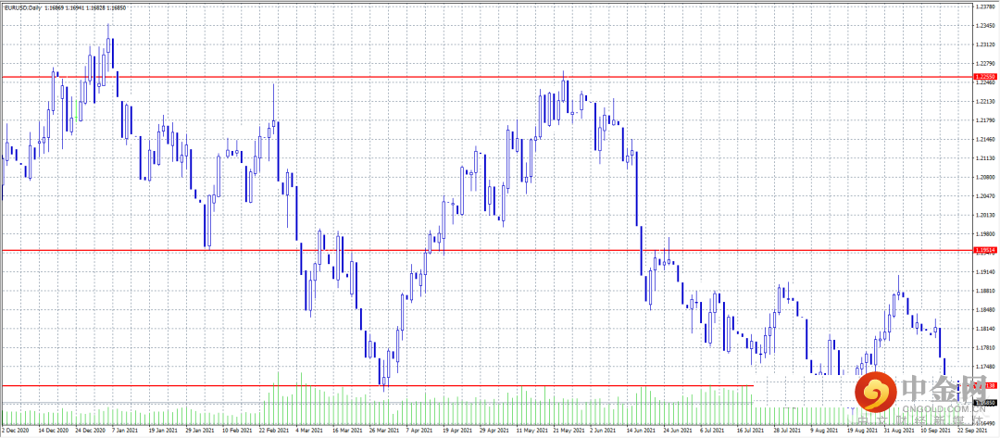Select the red 1.22550 horizontal resistance line
The height and width of the screenshot is (438, 1000).
coord(486,77)
